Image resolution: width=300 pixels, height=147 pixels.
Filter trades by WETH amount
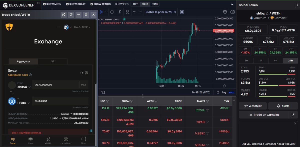[x=156, y=101]
